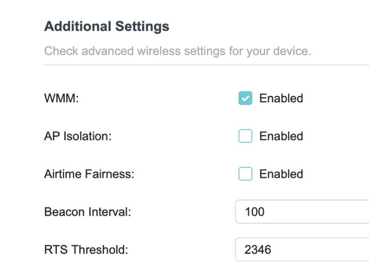The width and height of the screenshot is (369, 271).
Task: Select the AP Isolation label text
Action: tap(78, 136)
